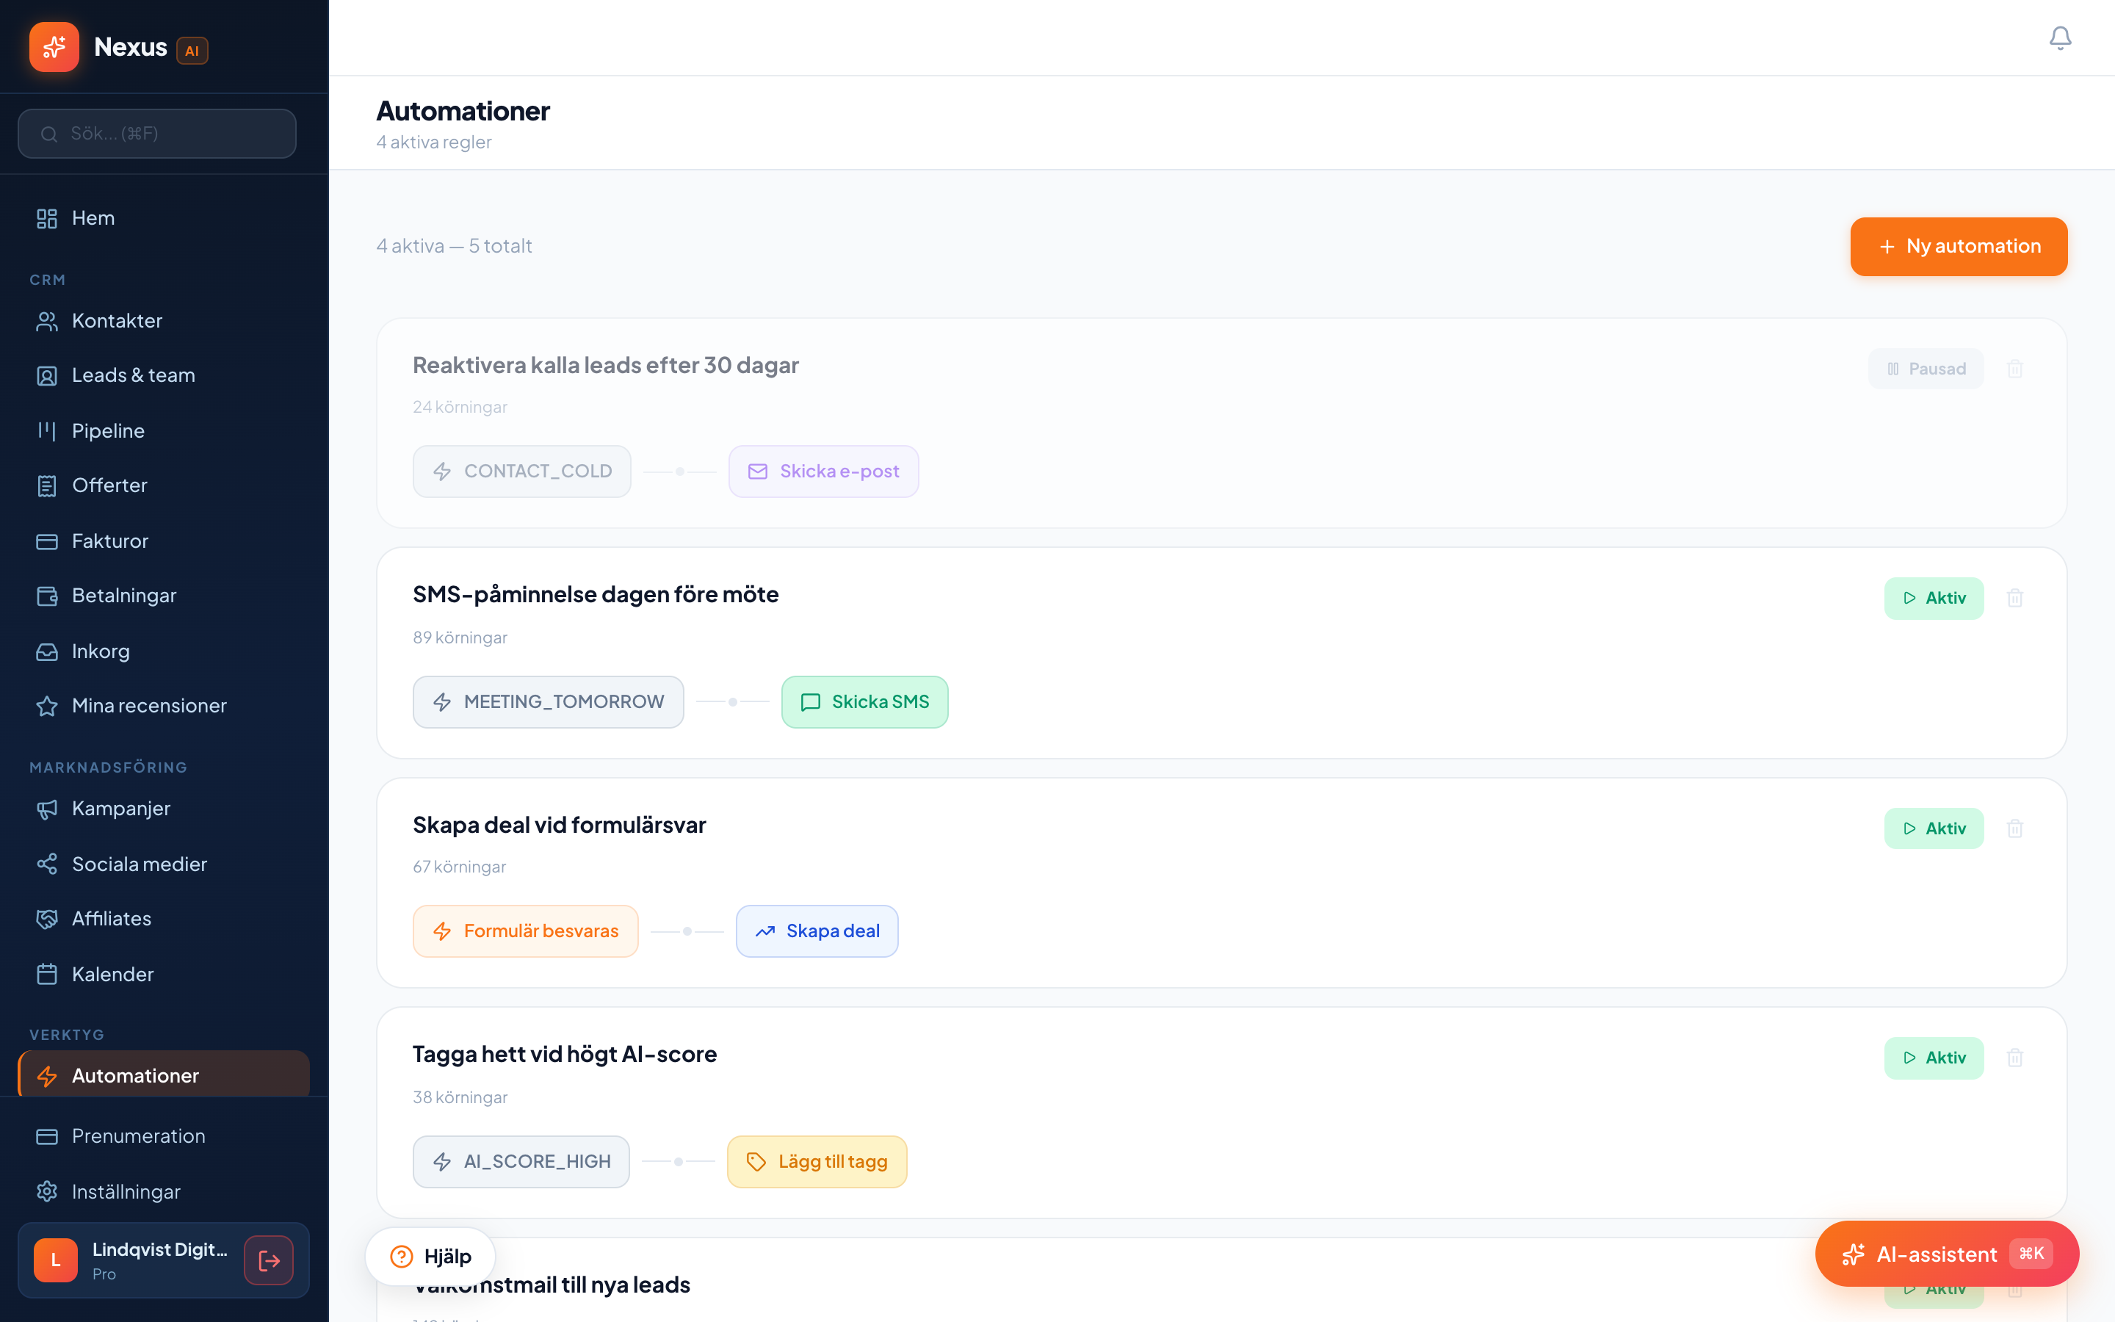Click the AI_SCORE_HIGH trigger chip

[521, 1162]
